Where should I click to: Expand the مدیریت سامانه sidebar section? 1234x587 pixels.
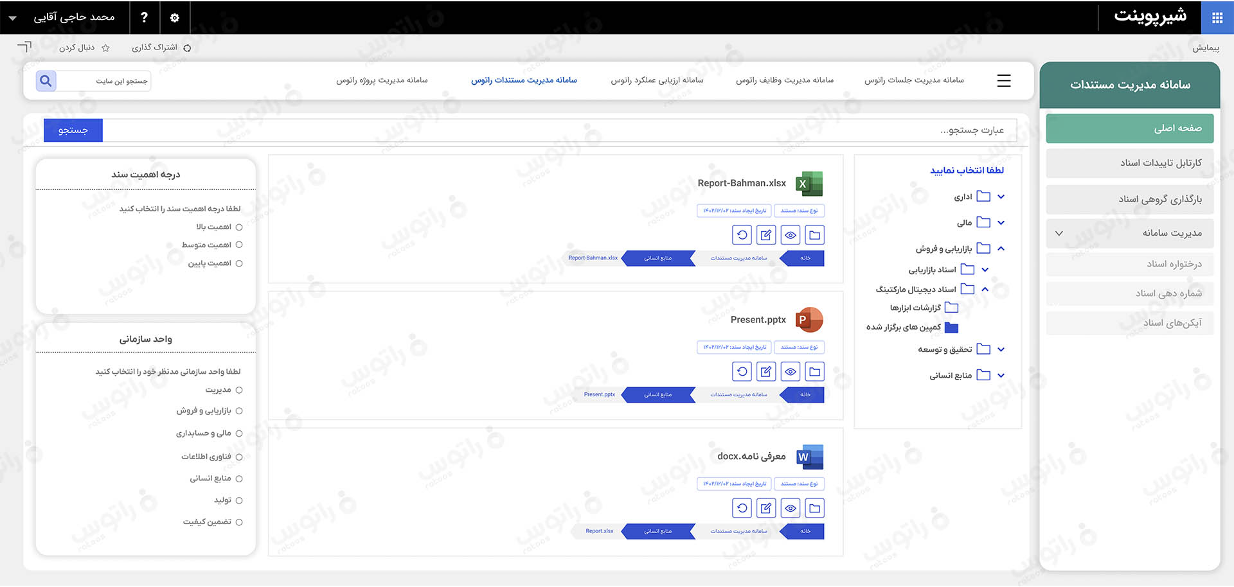pos(1059,233)
